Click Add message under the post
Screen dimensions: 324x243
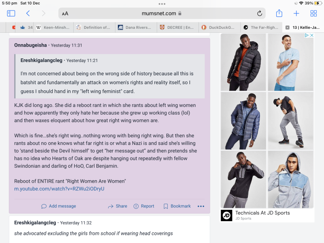(x=59, y=206)
